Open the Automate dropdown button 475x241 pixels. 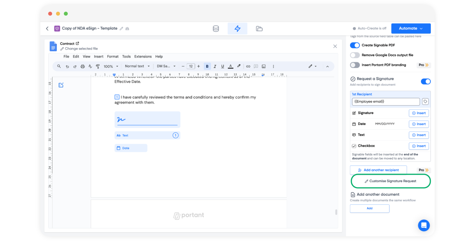pyautogui.click(x=411, y=29)
